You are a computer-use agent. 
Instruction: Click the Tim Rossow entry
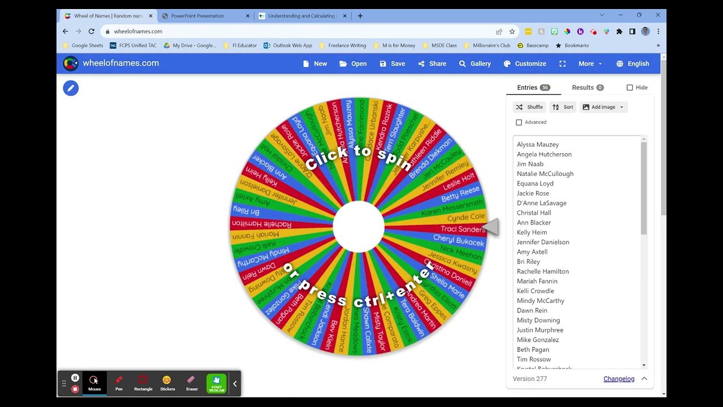coord(534,360)
